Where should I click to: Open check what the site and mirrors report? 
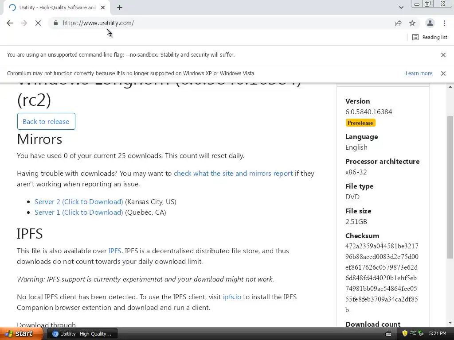[x=233, y=174]
